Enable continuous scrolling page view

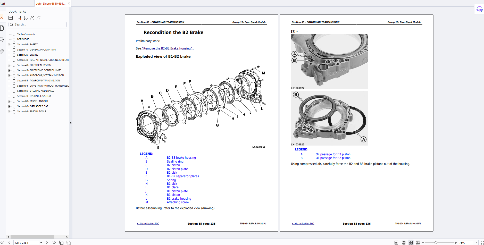(x=404, y=242)
